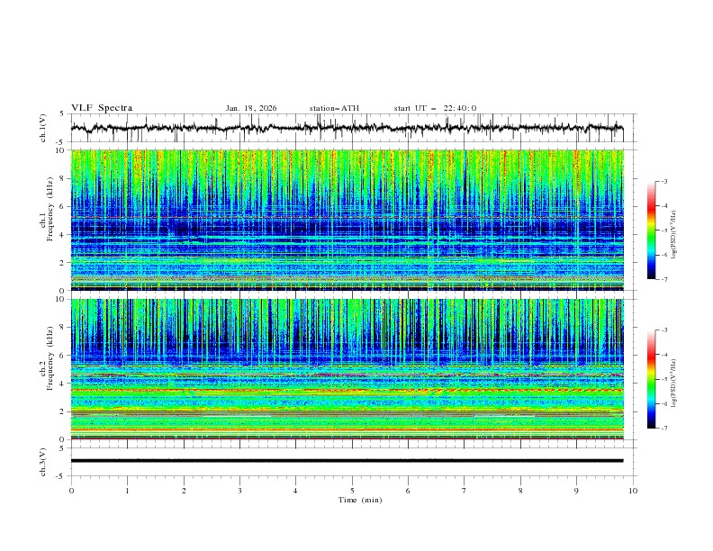Click the ch.2 spectrogram panel

[347, 369]
